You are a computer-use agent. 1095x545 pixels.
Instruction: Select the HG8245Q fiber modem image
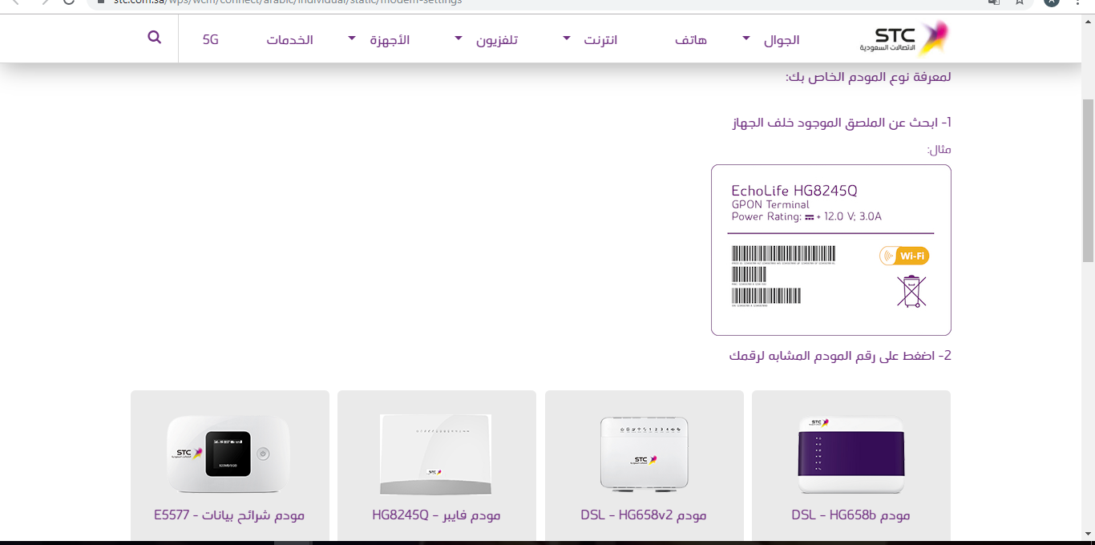[436, 454]
